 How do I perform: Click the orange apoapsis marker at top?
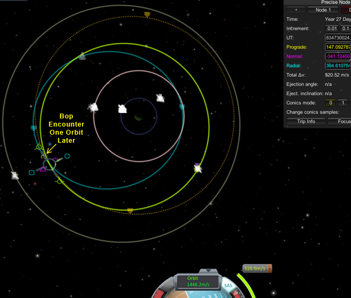(147, 15)
